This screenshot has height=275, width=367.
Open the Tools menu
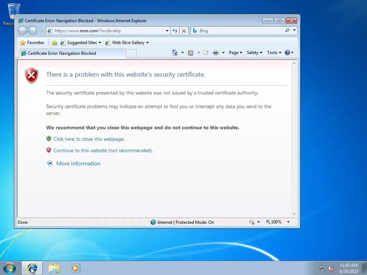[x=274, y=53]
